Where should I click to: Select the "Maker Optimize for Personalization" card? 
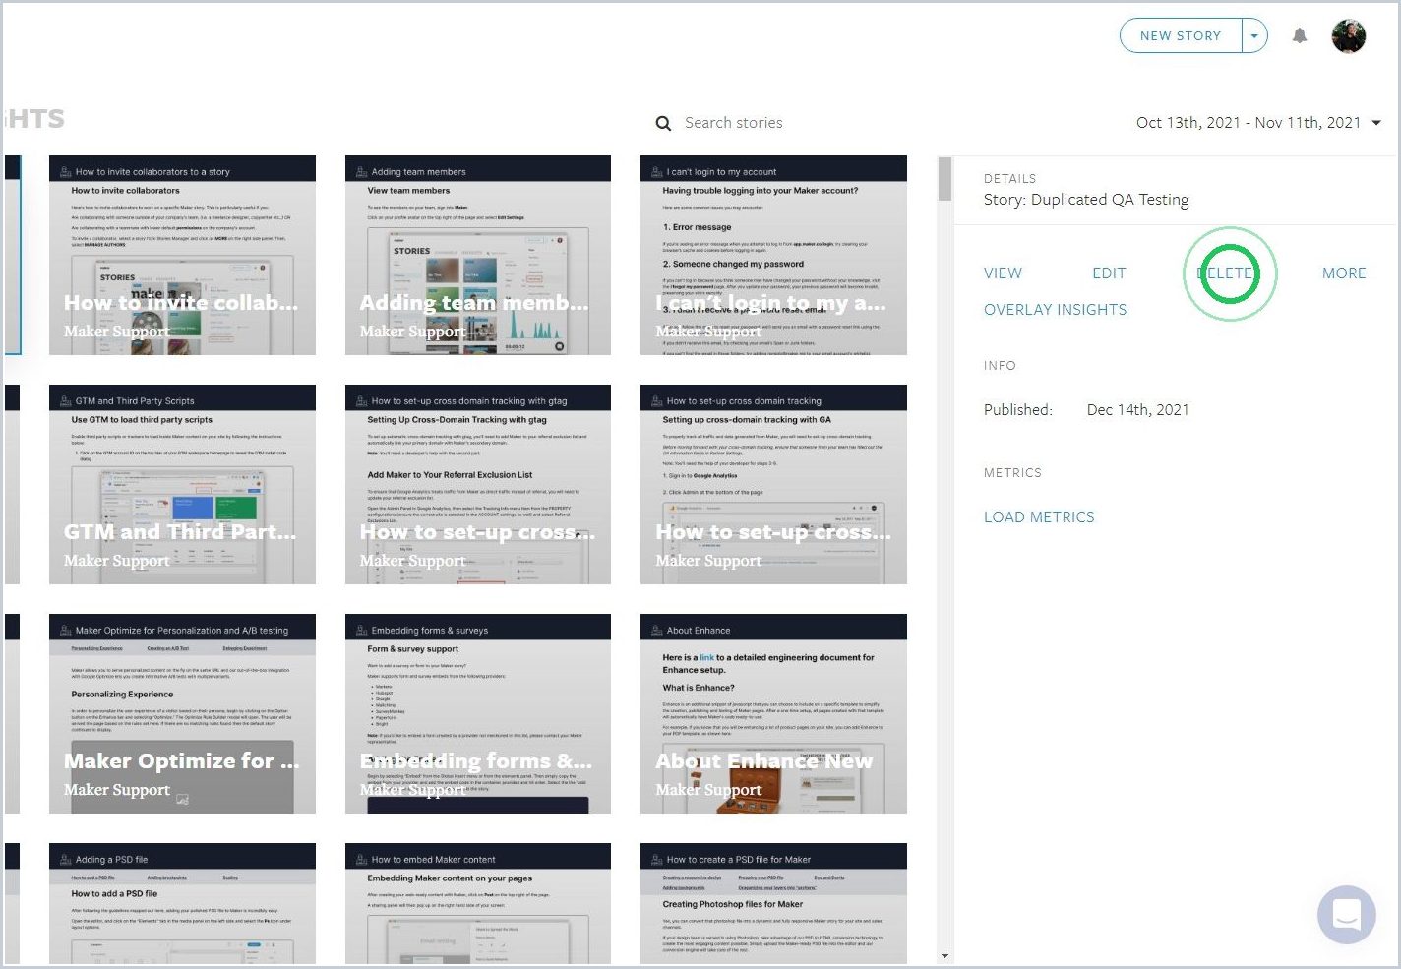pos(182,714)
